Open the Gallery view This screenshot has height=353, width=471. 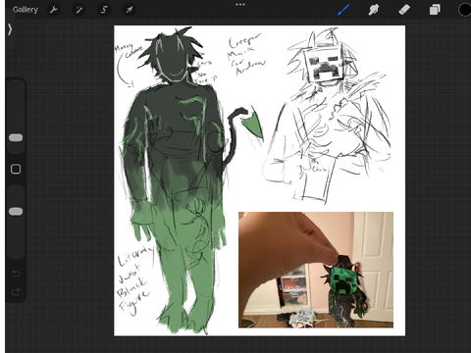pyautogui.click(x=26, y=10)
